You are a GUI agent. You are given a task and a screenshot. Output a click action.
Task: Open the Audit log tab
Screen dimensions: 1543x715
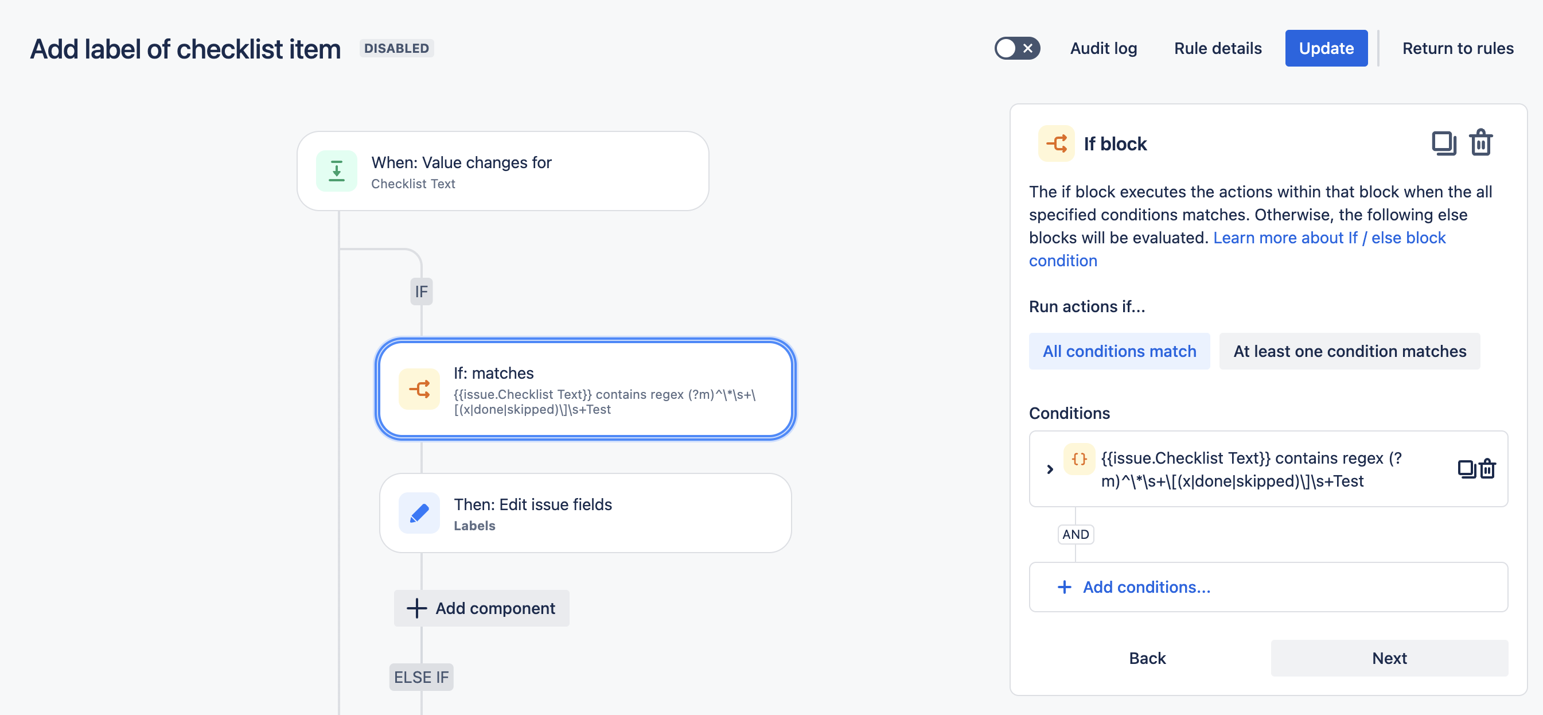(x=1102, y=48)
